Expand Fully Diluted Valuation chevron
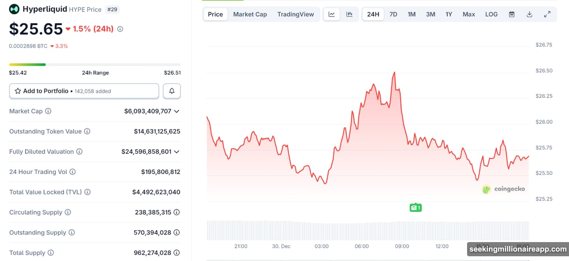The height and width of the screenshot is (261, 569). click(x=177, y=152)
